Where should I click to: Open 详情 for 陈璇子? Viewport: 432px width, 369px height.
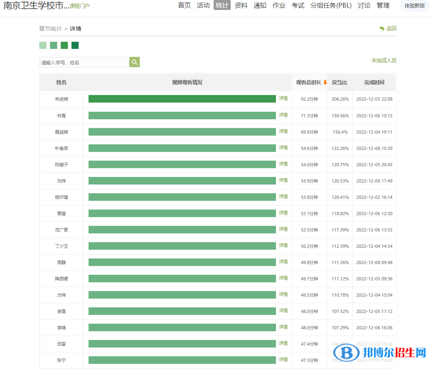(x=283, y=164)
